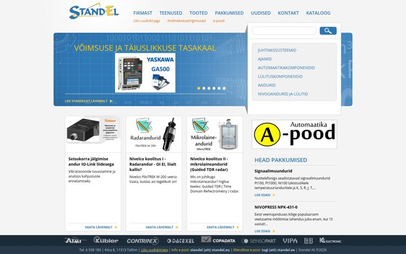Open the Firmast menu
The height and width of the screenshot is (254, 406).
click(143, 13)
